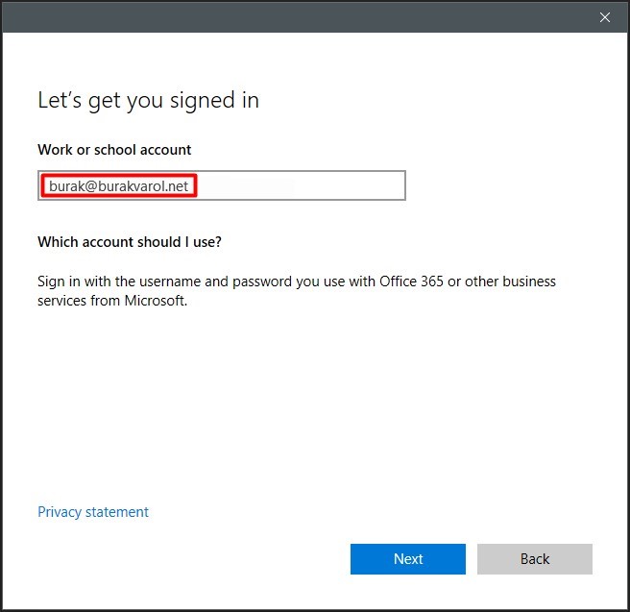630x612 pixels.
Task: Focus the work or school account field
Action: click(x=222, y=185)
